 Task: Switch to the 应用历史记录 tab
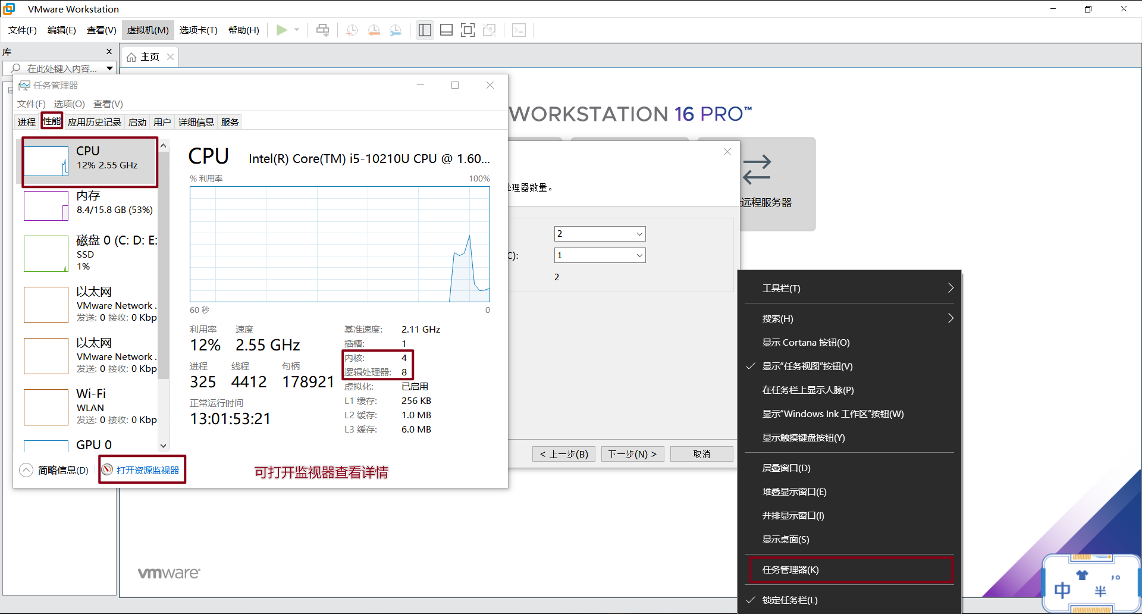pos(94,122)
